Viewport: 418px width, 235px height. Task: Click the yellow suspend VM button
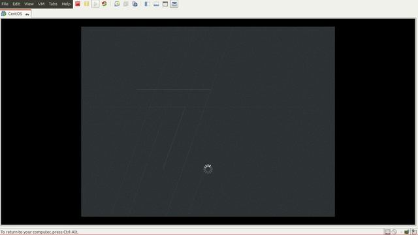click(x=86, y=4)
